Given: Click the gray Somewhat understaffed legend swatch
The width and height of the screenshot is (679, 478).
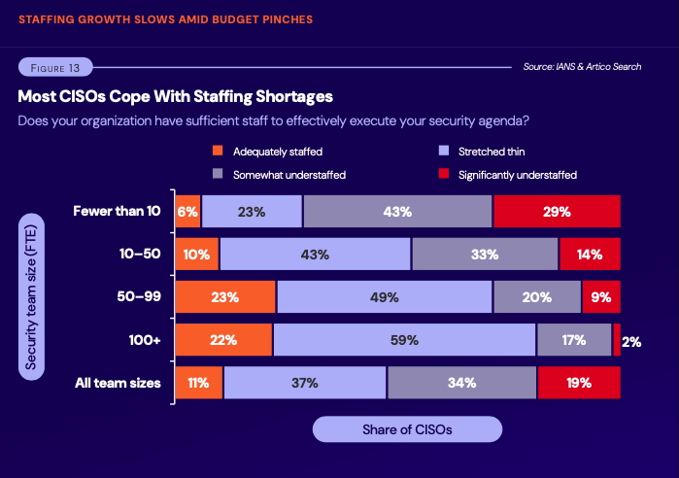Looking at the screenshot, I should point(218,175).
